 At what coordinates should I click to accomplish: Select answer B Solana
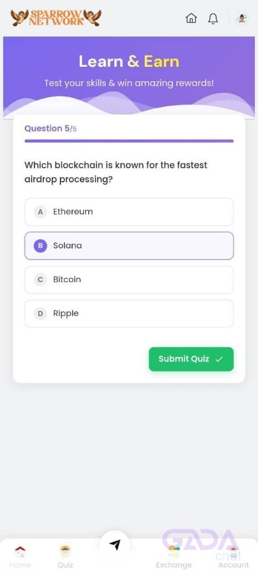[129, 246]
